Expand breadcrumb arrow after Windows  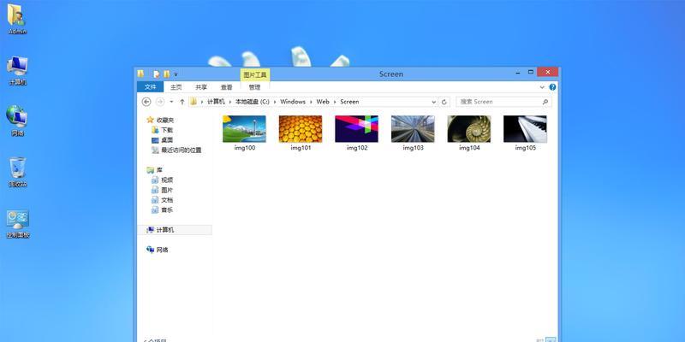[311, 102]
